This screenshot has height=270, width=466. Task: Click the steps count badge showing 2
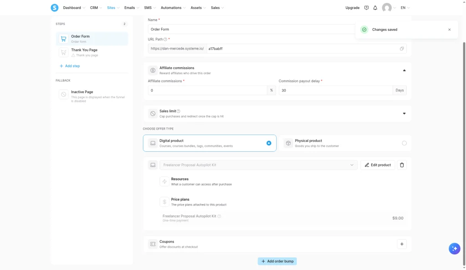124,24
